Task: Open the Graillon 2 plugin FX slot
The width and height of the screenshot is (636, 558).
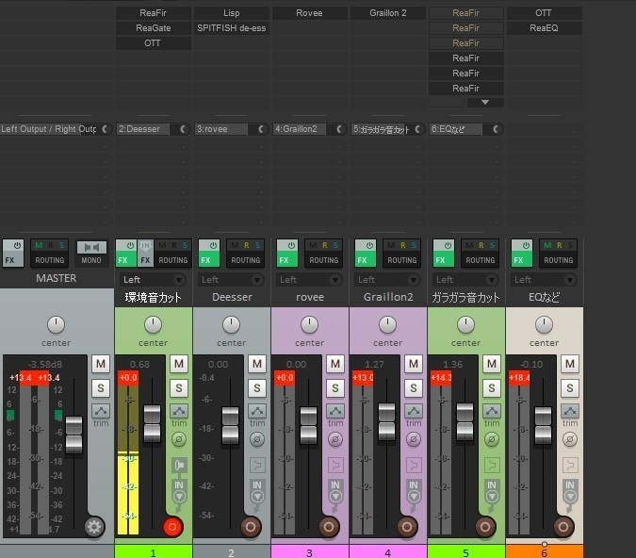Action: pyautogui.click(x=388, y=13)
